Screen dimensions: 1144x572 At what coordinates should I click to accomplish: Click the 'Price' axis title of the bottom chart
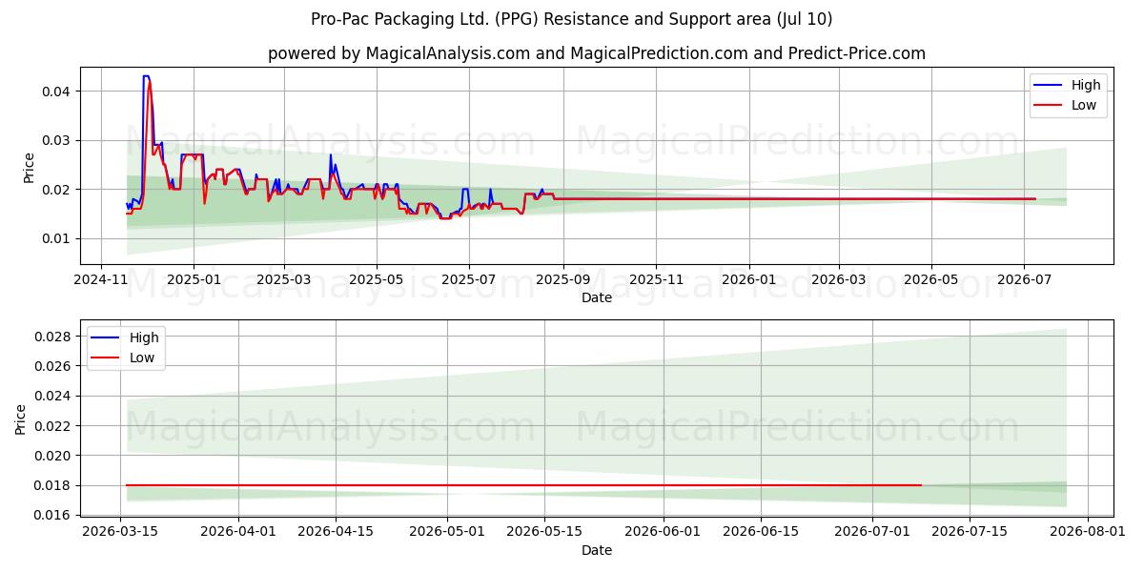coord(20,419)
